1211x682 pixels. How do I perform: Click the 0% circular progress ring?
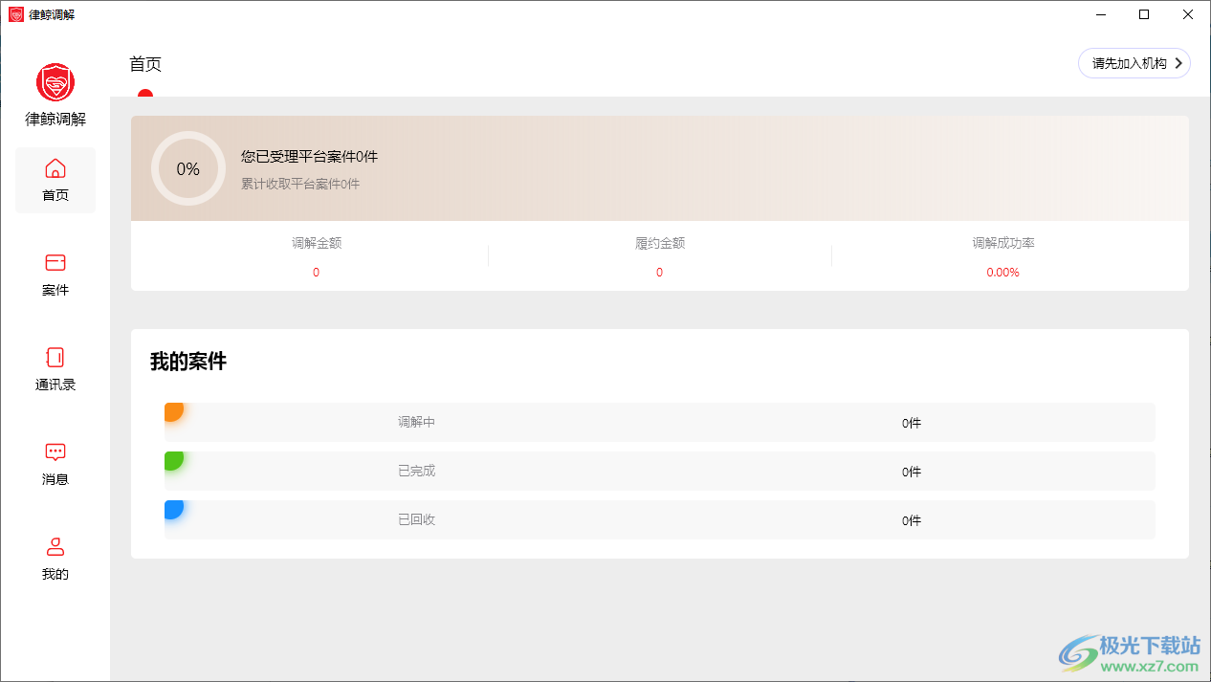point(188,169)
